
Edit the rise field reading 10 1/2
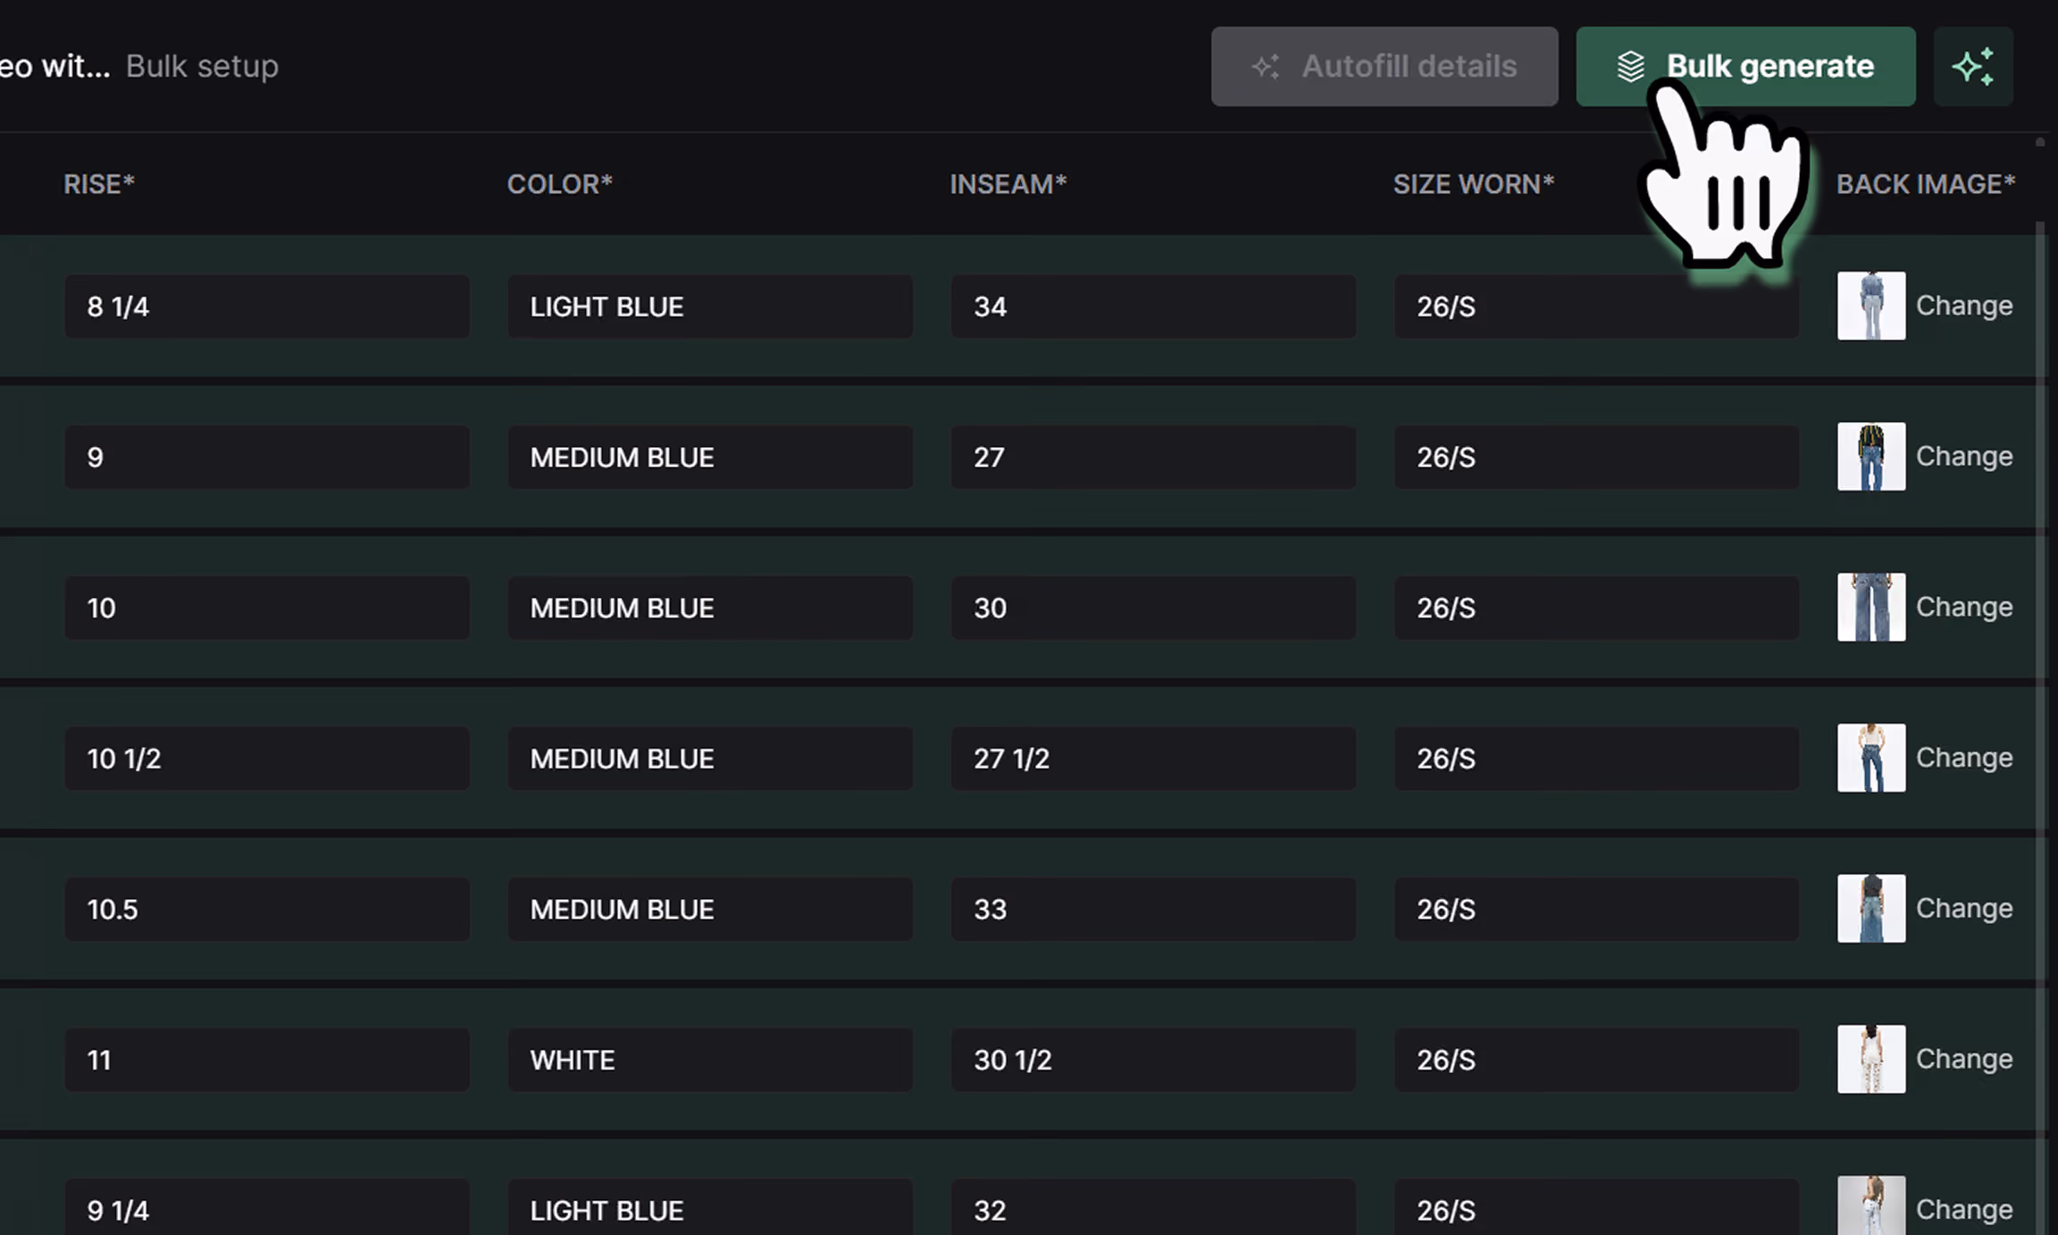pos(267,759)
